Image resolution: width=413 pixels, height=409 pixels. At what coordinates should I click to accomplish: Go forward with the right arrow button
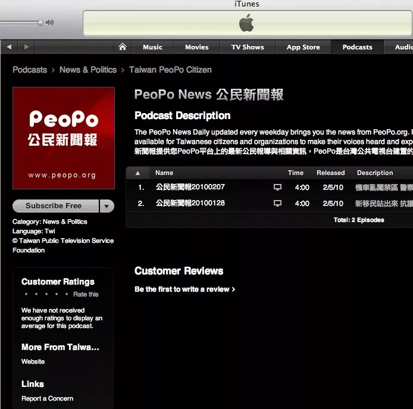tap(26, 47)
